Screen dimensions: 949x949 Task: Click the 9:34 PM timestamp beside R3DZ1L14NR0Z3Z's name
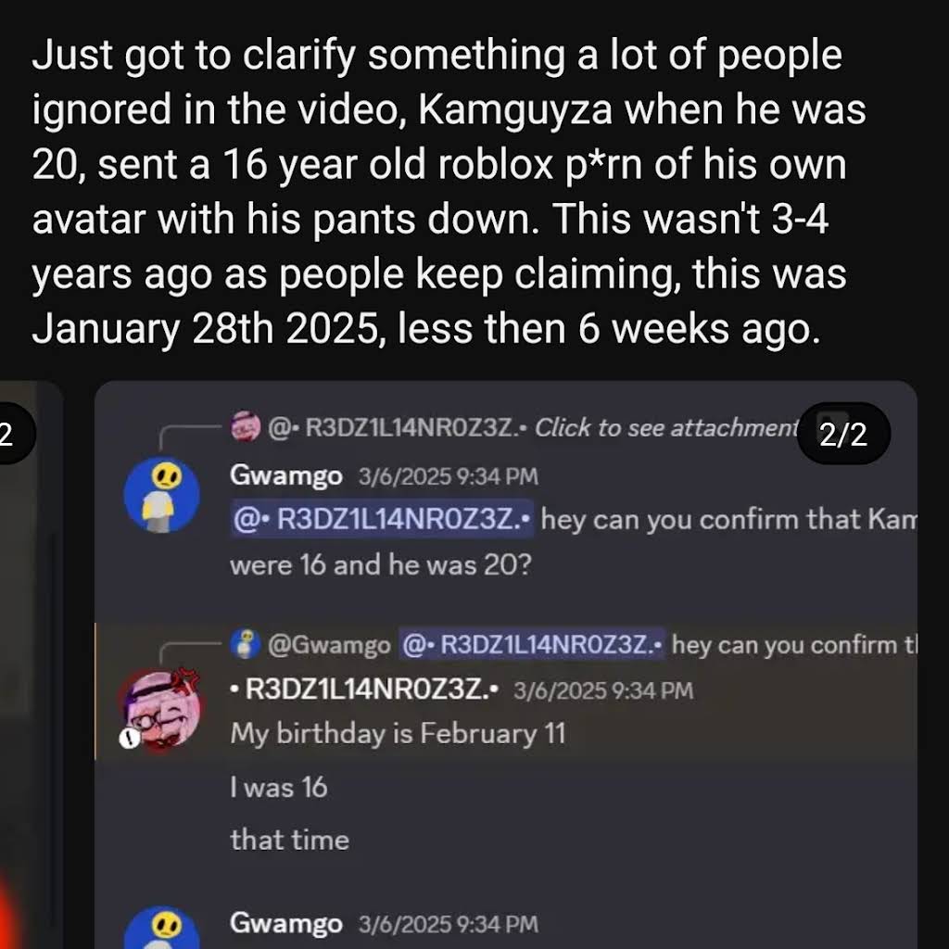point(602,690)
